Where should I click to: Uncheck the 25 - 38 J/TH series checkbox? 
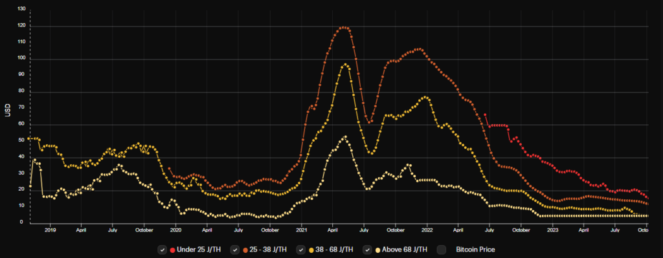[235, 250]
